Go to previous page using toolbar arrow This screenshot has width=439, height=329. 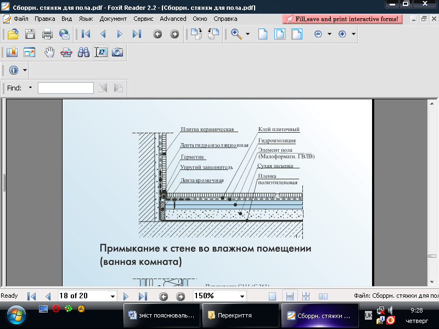103,34
